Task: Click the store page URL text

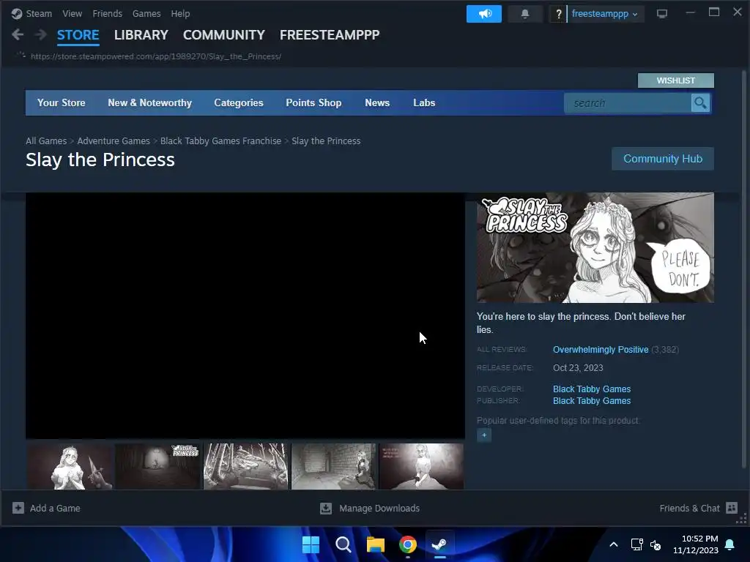Action: click(156, 56)
